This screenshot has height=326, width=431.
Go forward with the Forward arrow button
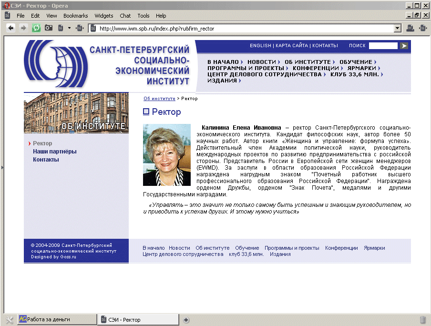[23, 28]
